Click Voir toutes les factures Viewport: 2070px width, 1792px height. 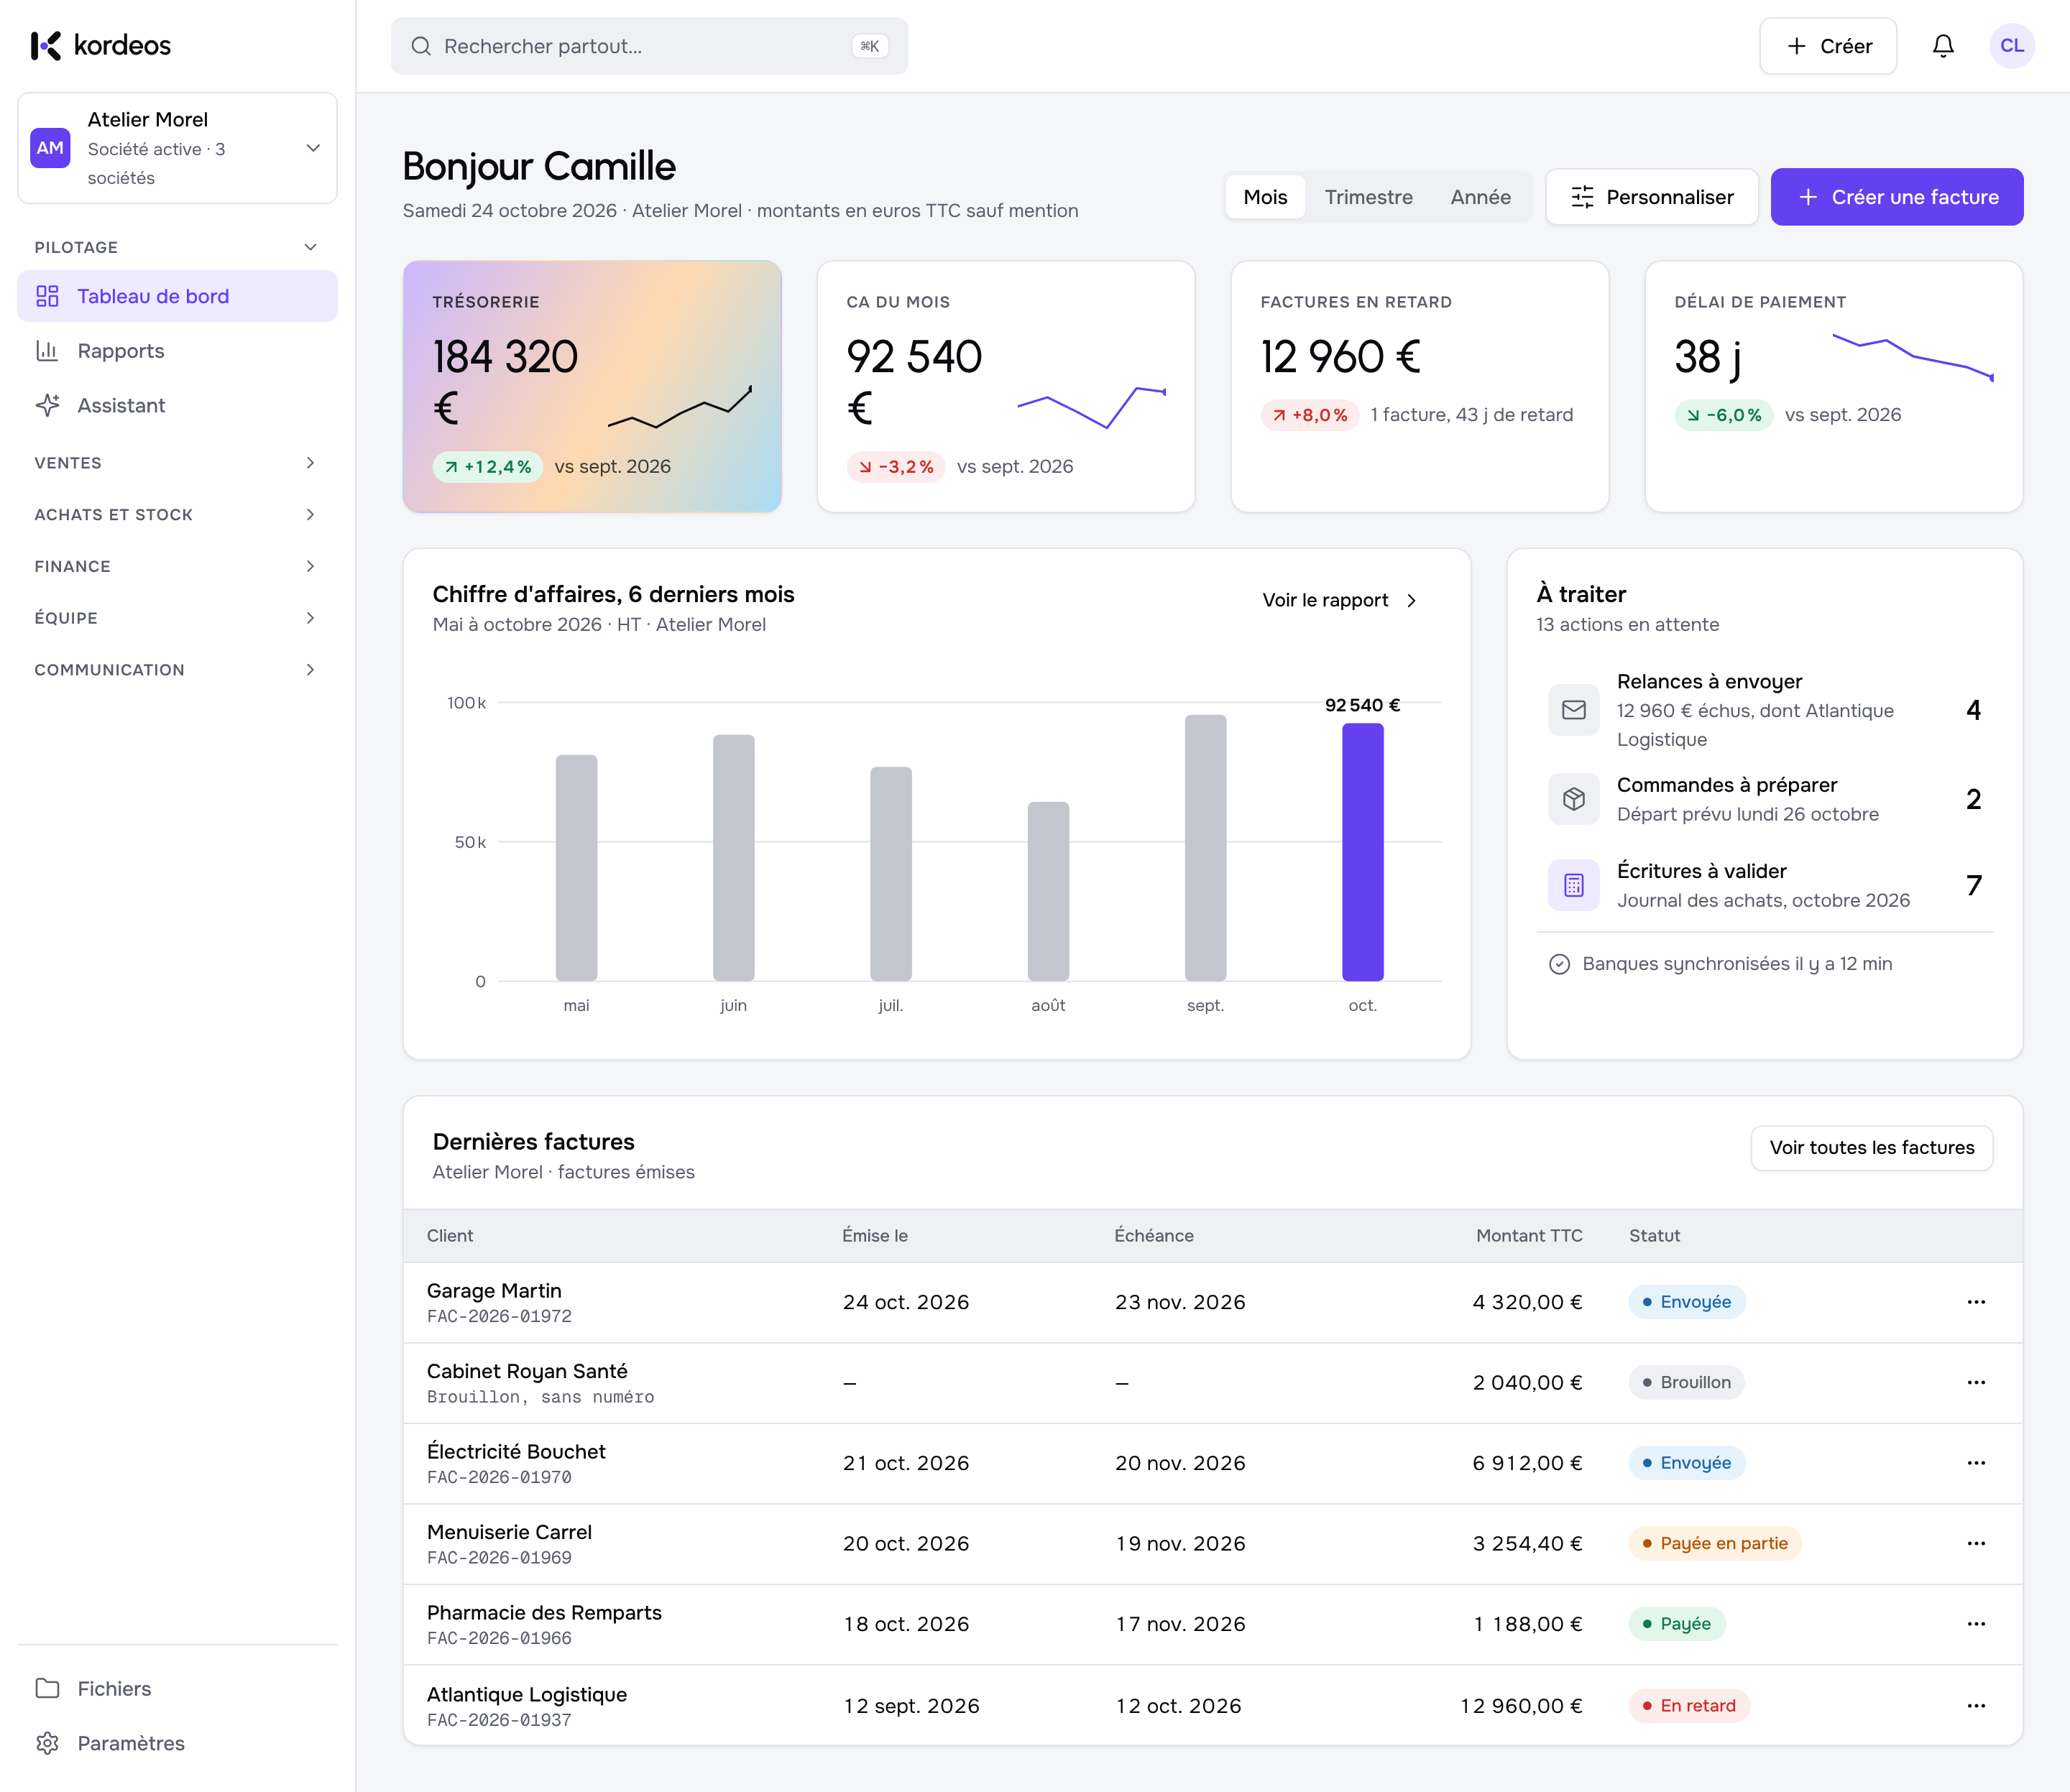pyautogui.click(x=1872, y=1148)
